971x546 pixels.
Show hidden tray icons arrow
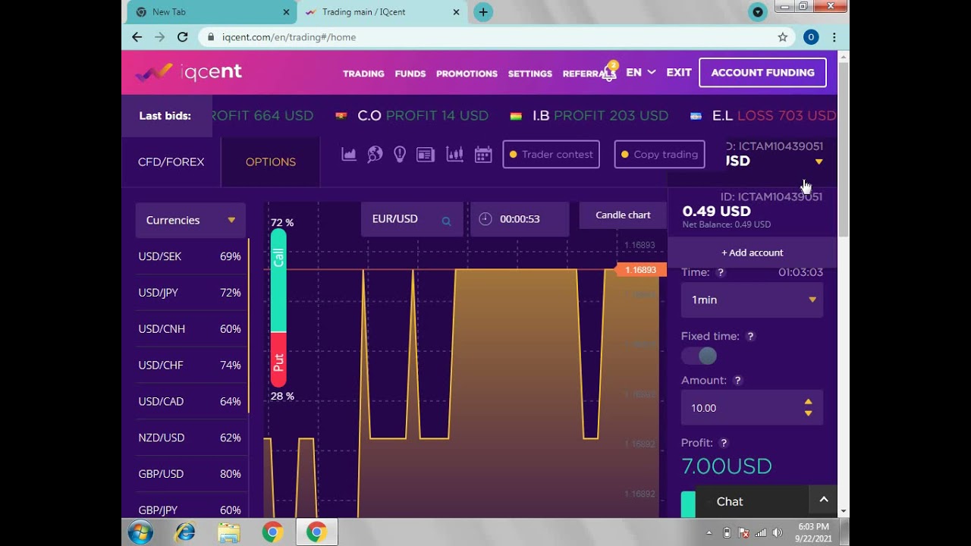click(x=709, y=532)
